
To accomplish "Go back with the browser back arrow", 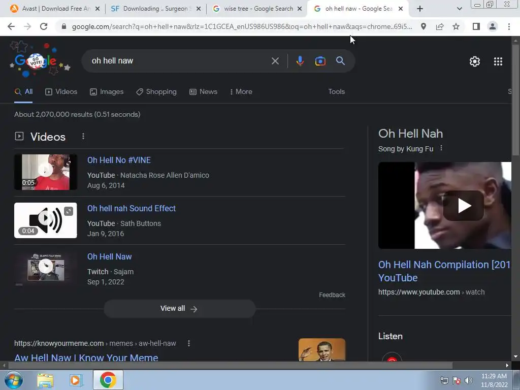I will click(x=11, y=26).
